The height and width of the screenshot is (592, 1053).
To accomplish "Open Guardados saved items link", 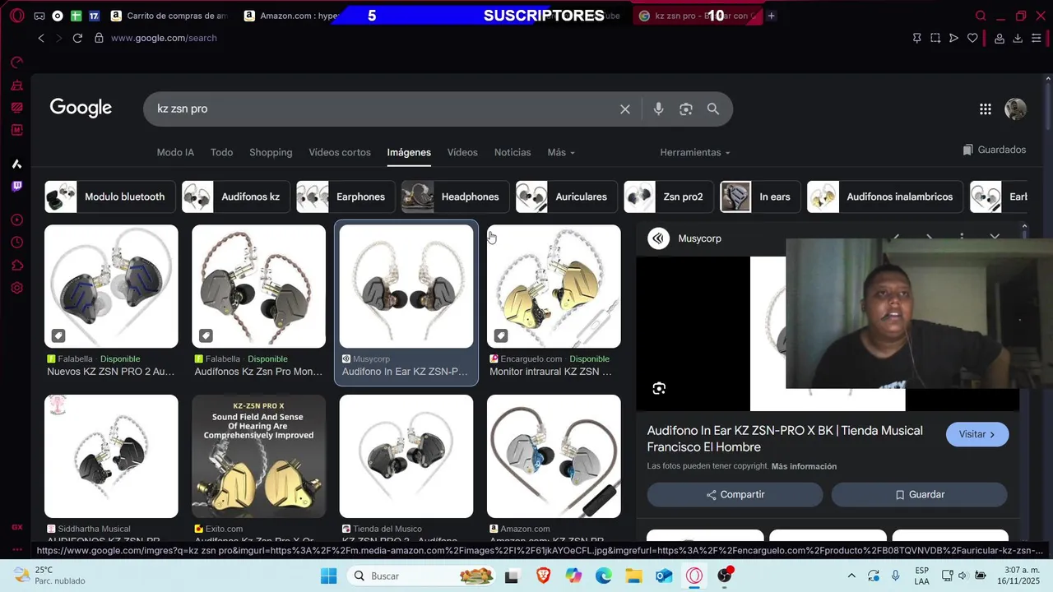I will click(994, 150).
